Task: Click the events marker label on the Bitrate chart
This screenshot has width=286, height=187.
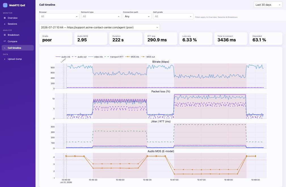Action: (63, 60)
